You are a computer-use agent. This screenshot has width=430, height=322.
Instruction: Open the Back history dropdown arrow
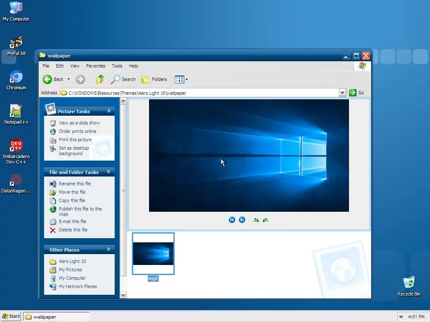point(68,79)
